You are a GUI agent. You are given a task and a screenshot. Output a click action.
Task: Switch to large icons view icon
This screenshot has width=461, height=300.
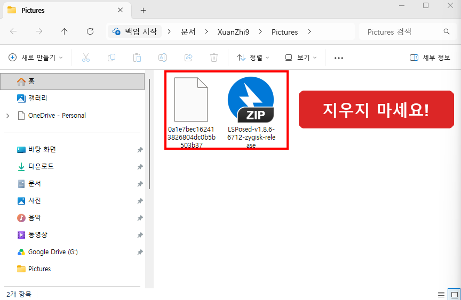(x=454, y=295)
